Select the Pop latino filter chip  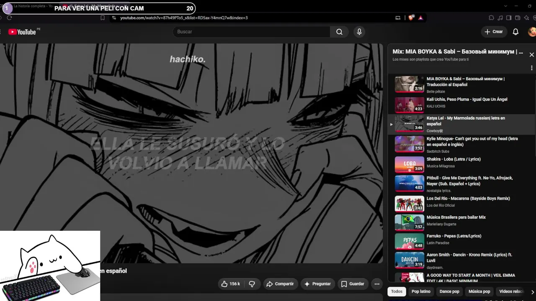(421, 291)
